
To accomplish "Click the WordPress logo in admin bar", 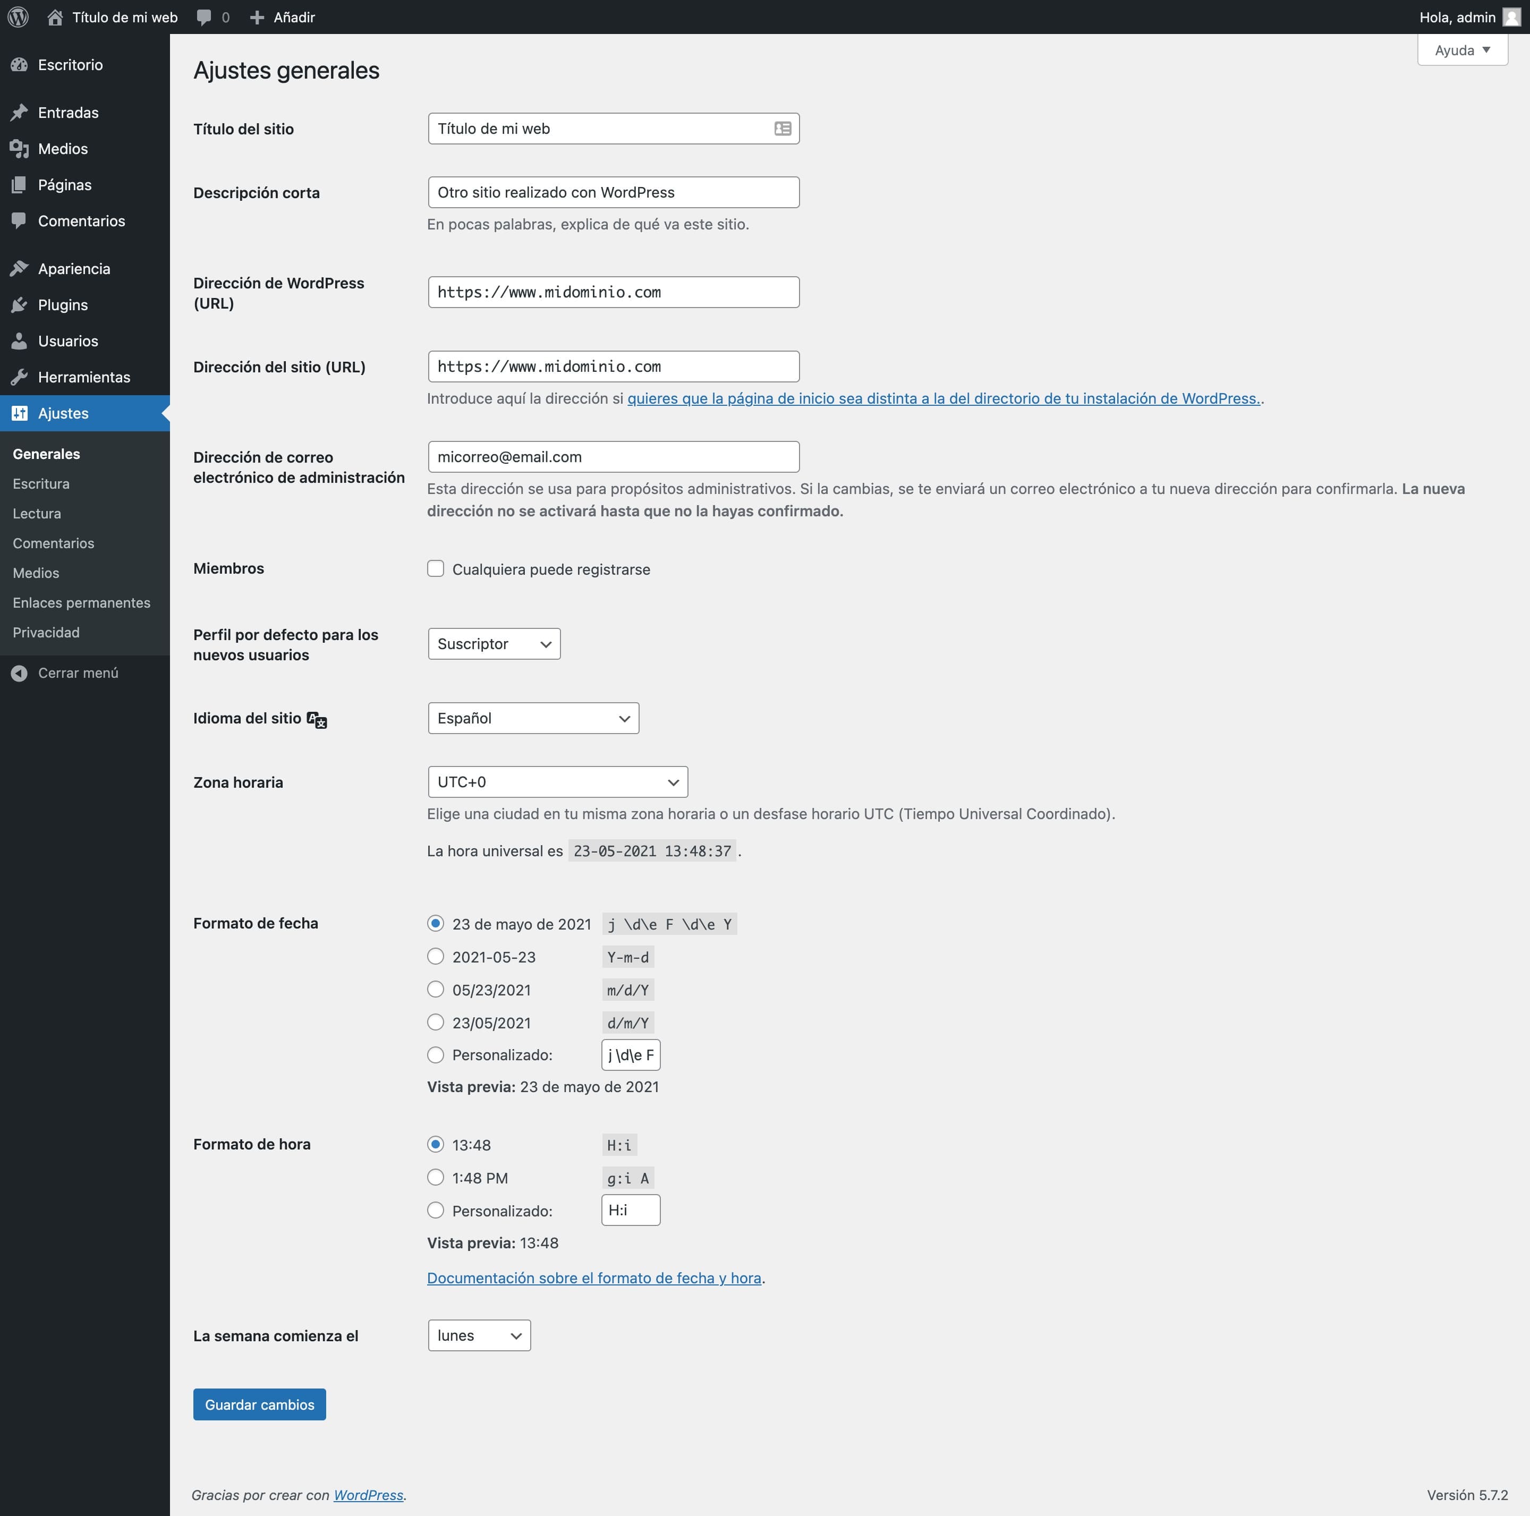I will pyautogui.click(x=18, y=16).
